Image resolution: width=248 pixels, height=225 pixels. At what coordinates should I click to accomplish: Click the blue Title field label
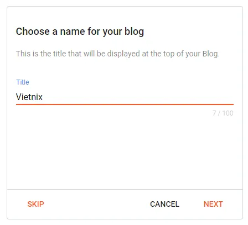coord(23,82)
